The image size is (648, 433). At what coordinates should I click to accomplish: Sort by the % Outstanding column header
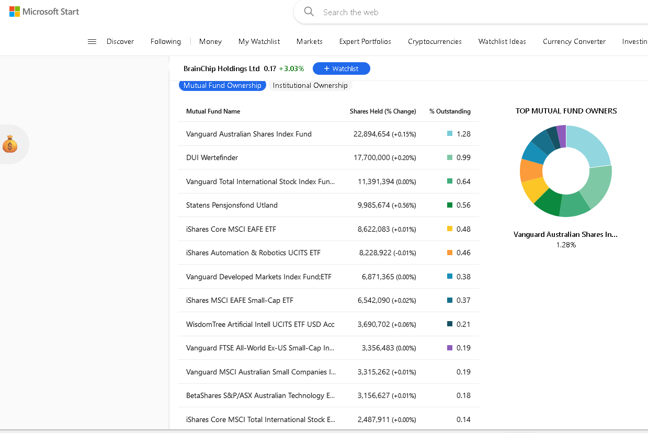click(450, 111)
